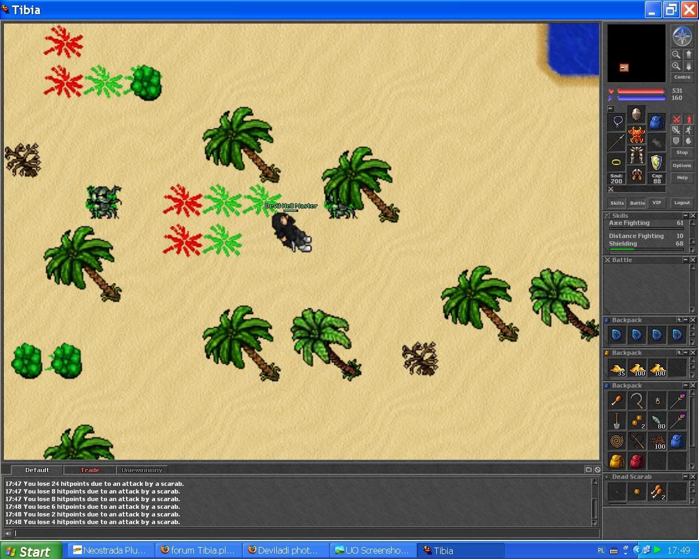Toggle the Skills panel button
Screen dimensions: 699x559
click(617, 203)
